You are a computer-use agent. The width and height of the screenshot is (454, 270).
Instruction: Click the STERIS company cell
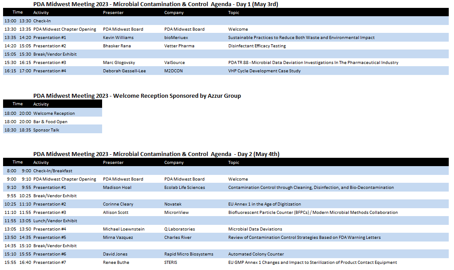pyautogui.click(x=170, y=263)
